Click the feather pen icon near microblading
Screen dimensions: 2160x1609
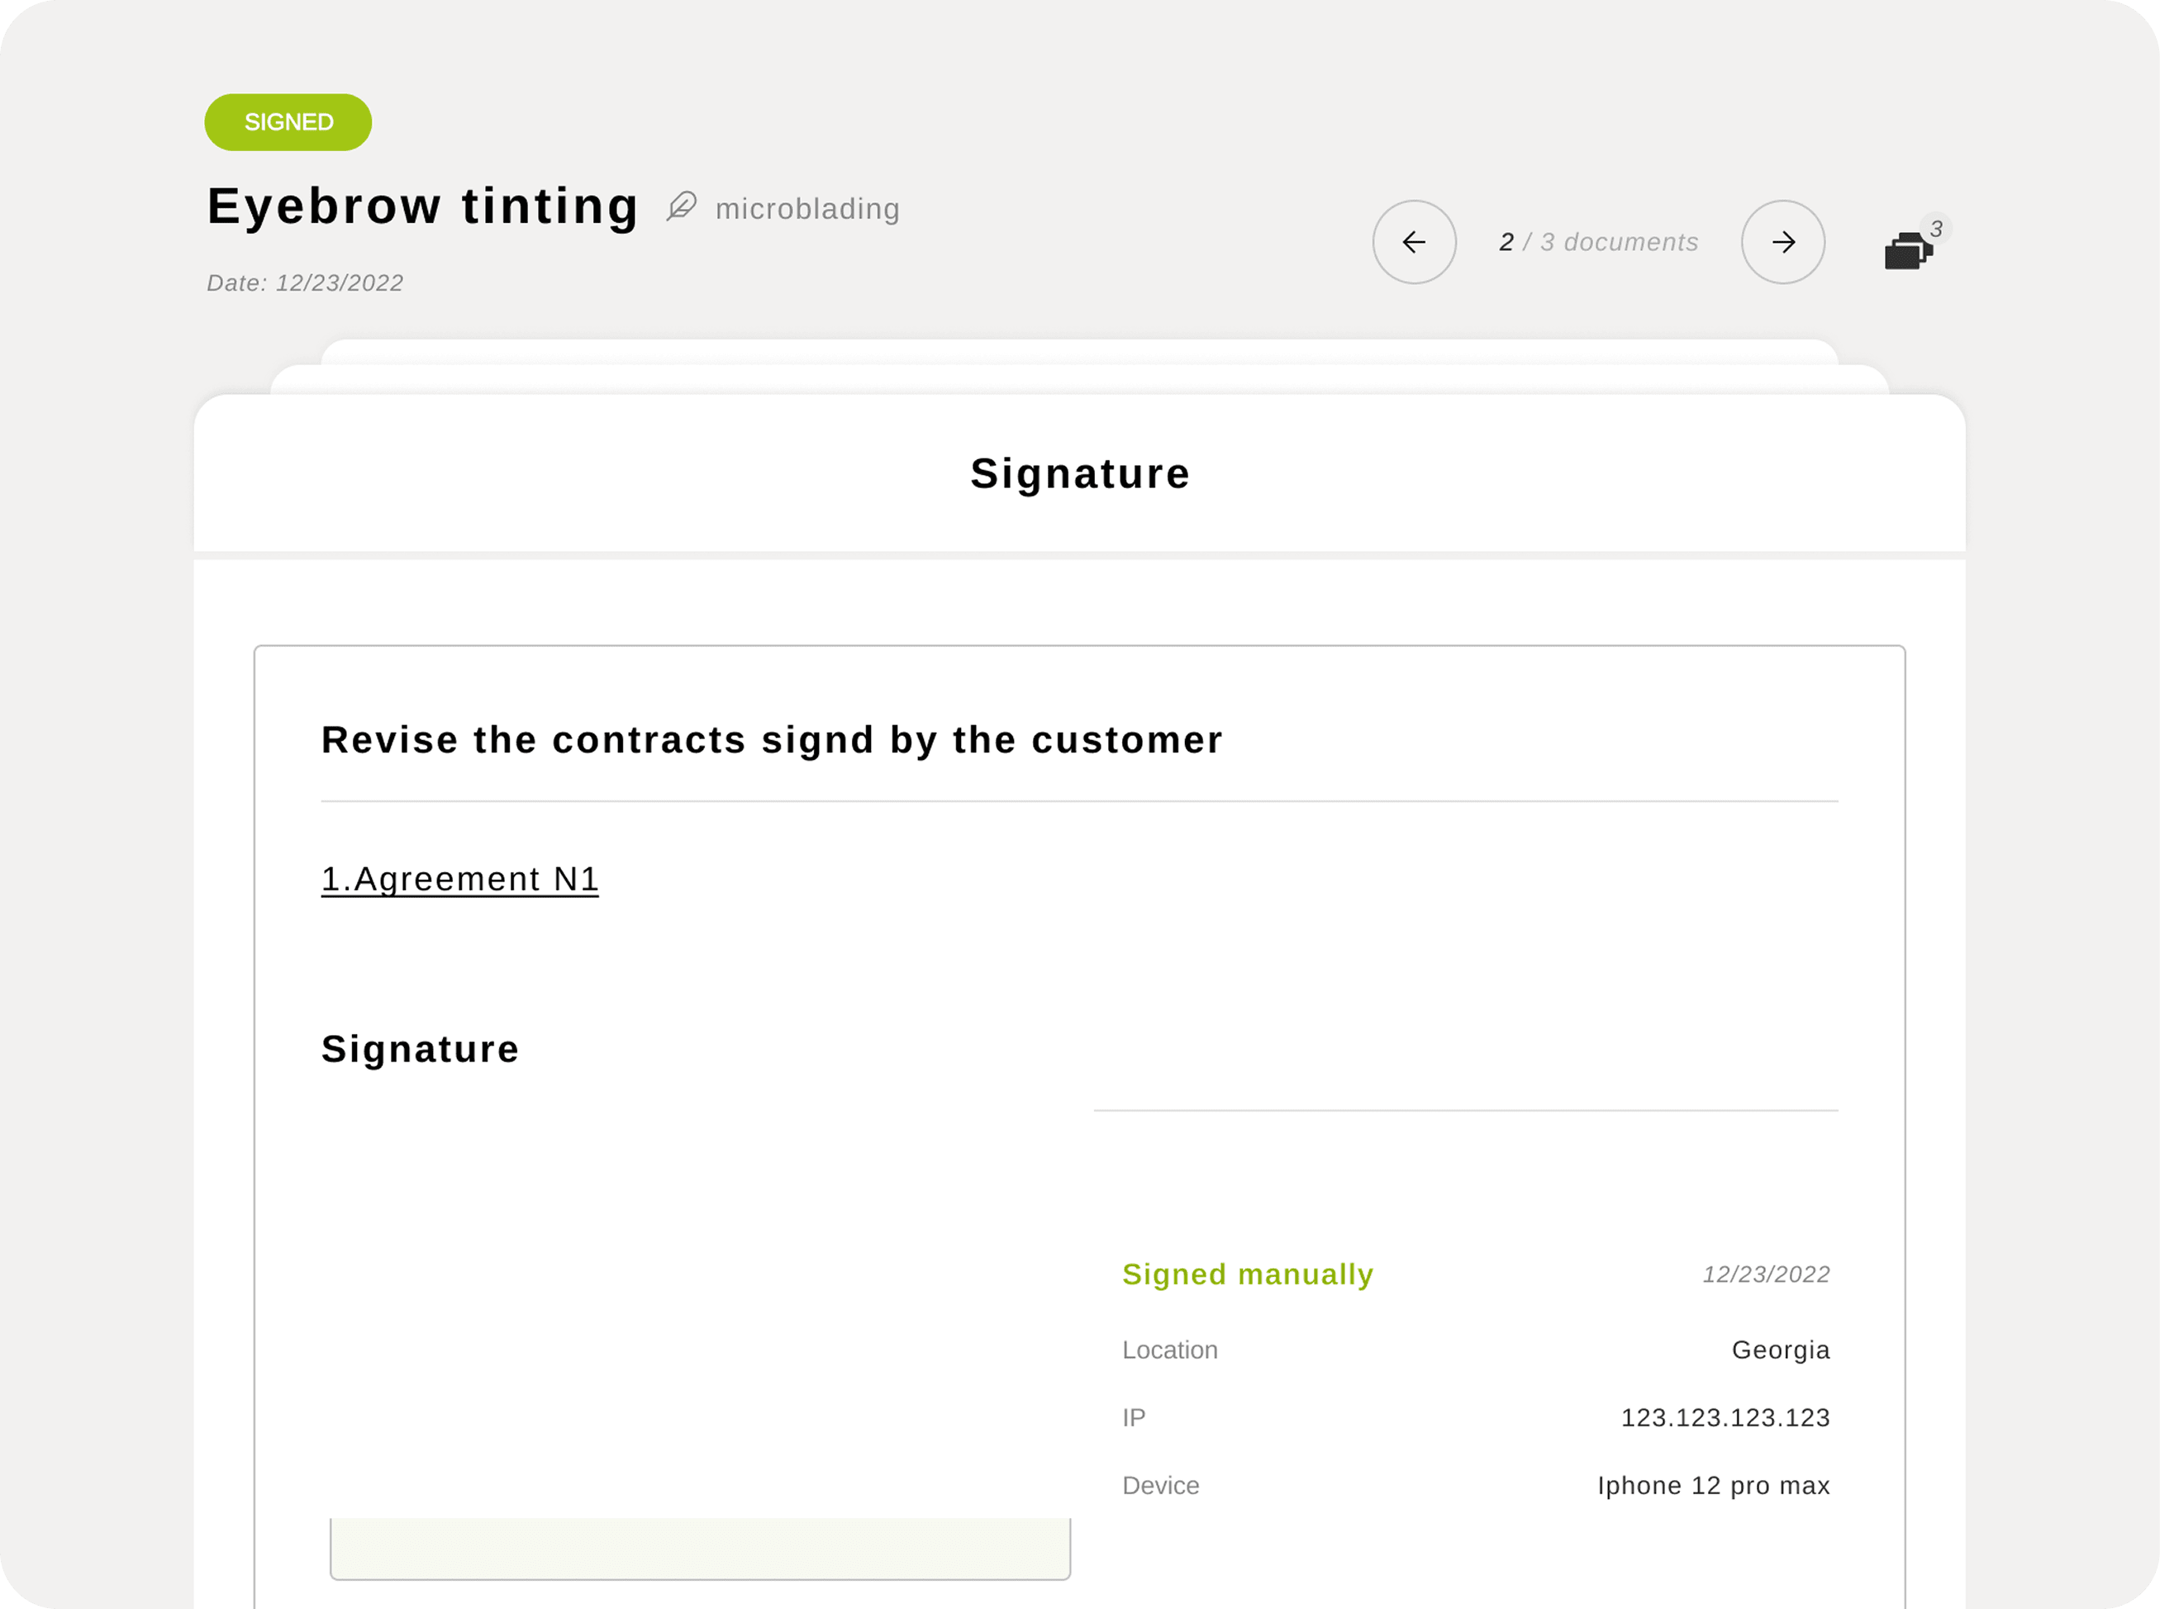681,206
